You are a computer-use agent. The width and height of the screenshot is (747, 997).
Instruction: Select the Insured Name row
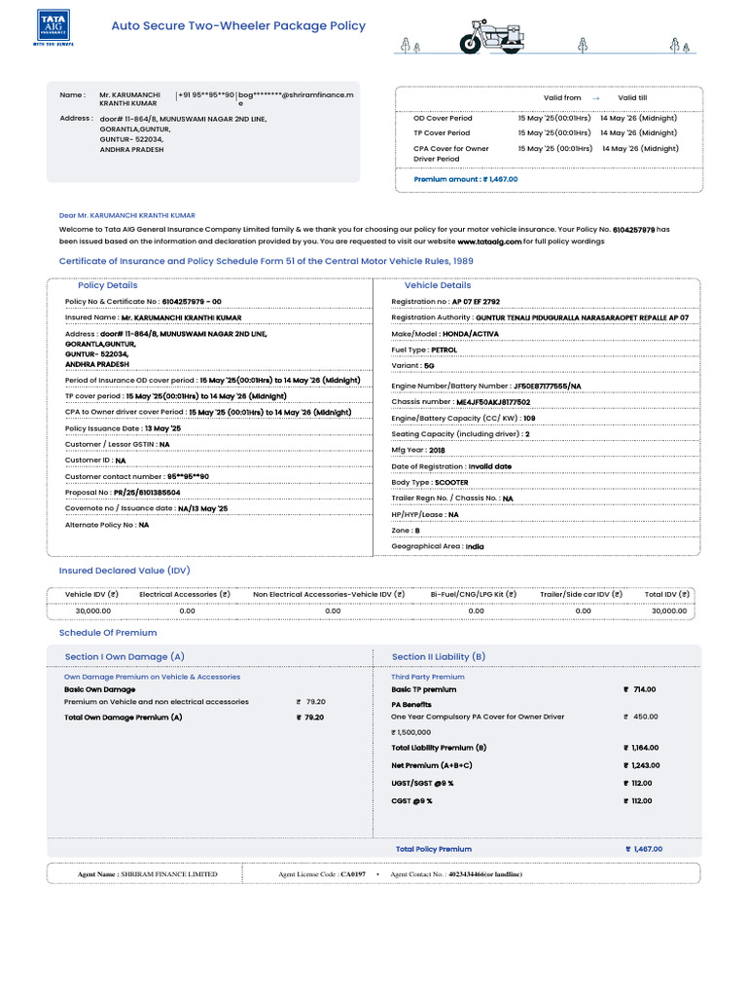pyautogui.click(x=153, y=317)
